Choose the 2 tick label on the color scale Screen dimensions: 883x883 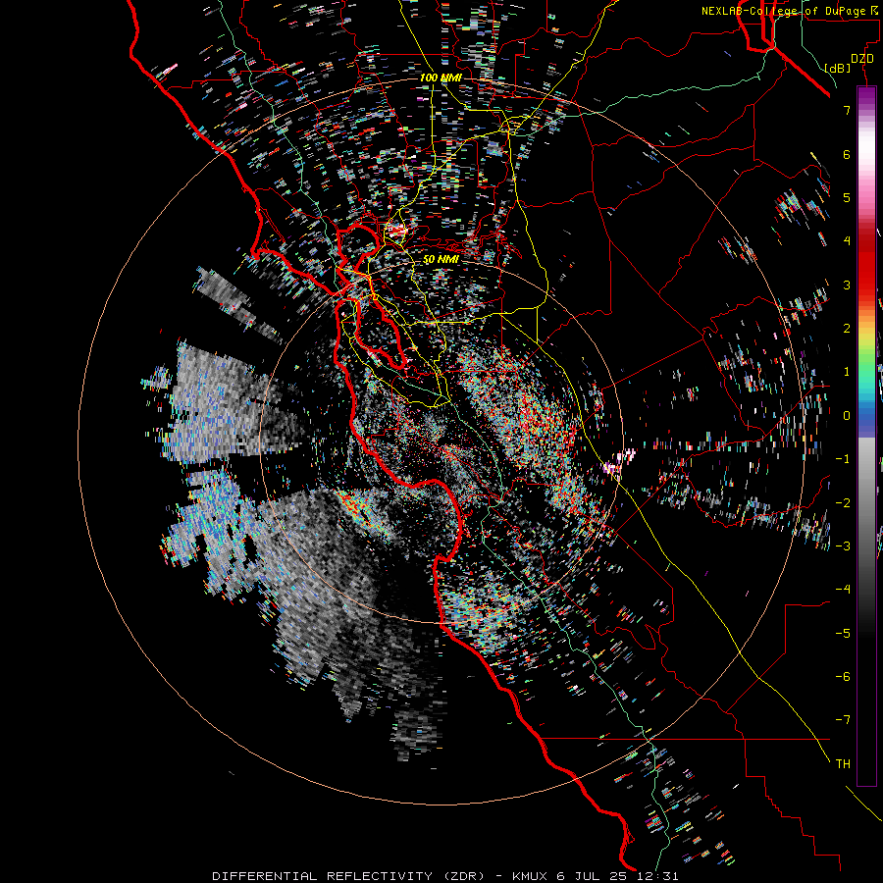pos(847,329)
